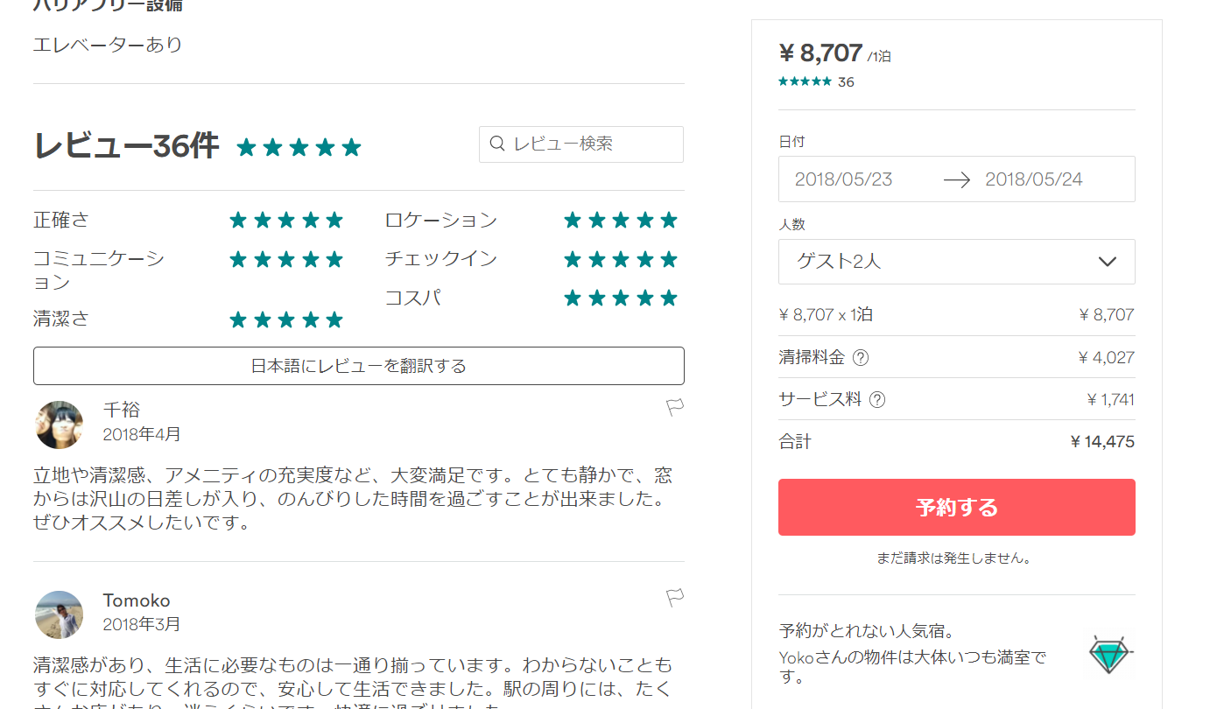Click the magnifier icon in review search
1224x709 pixels.
tap(497, 144)
